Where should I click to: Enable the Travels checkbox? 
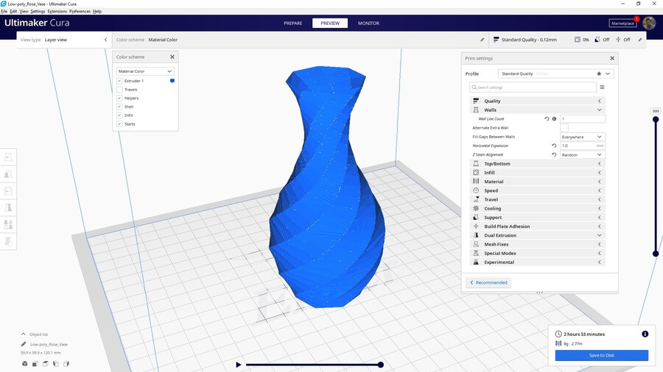(x=119, y=90)
